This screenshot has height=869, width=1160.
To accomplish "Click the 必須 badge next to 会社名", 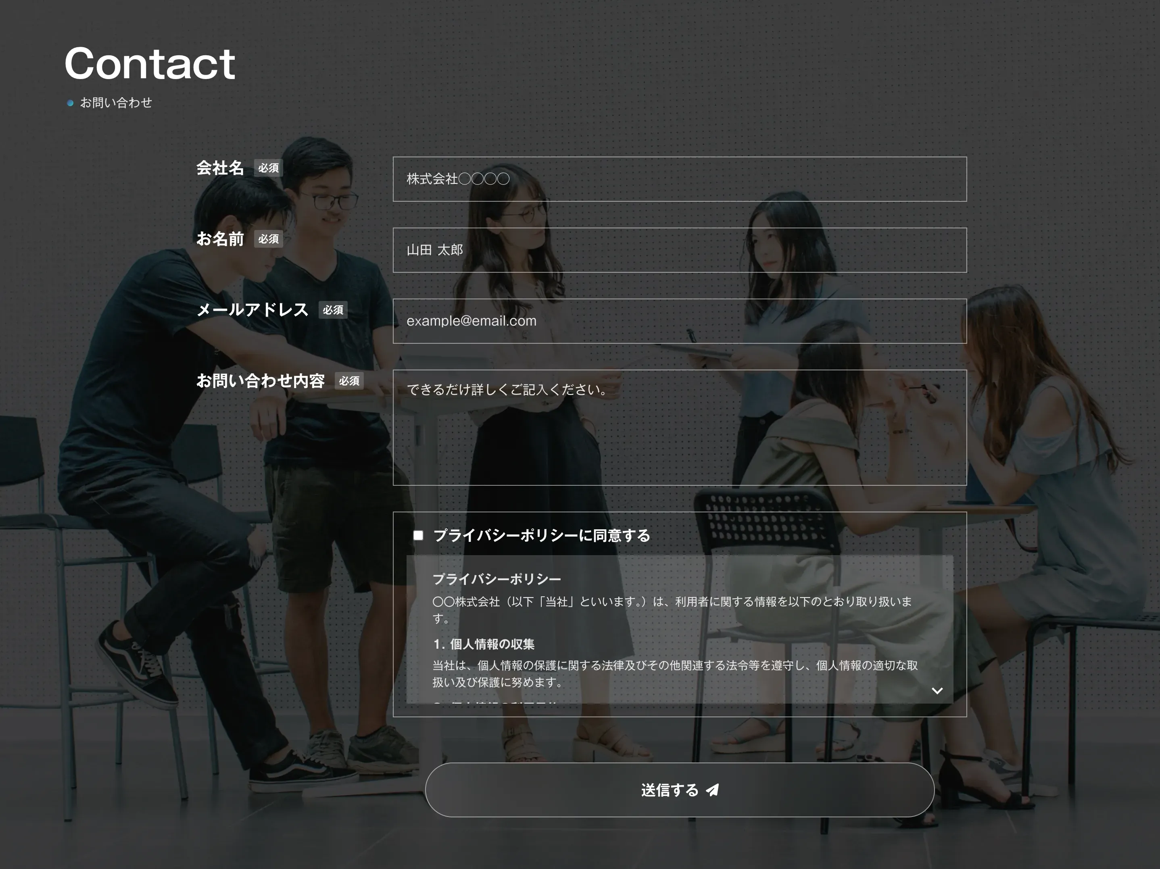I will [x=268, y=168].
